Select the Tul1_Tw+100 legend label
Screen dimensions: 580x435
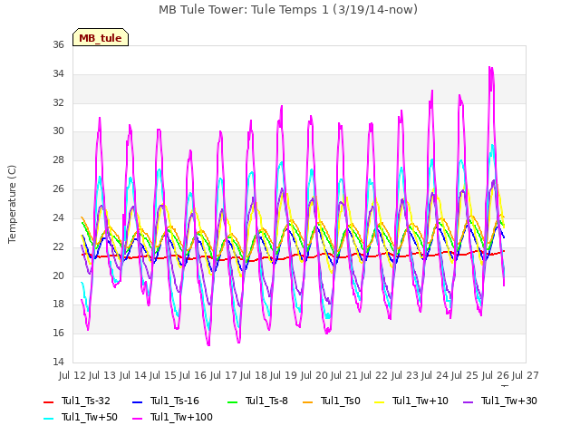[181, 417]
